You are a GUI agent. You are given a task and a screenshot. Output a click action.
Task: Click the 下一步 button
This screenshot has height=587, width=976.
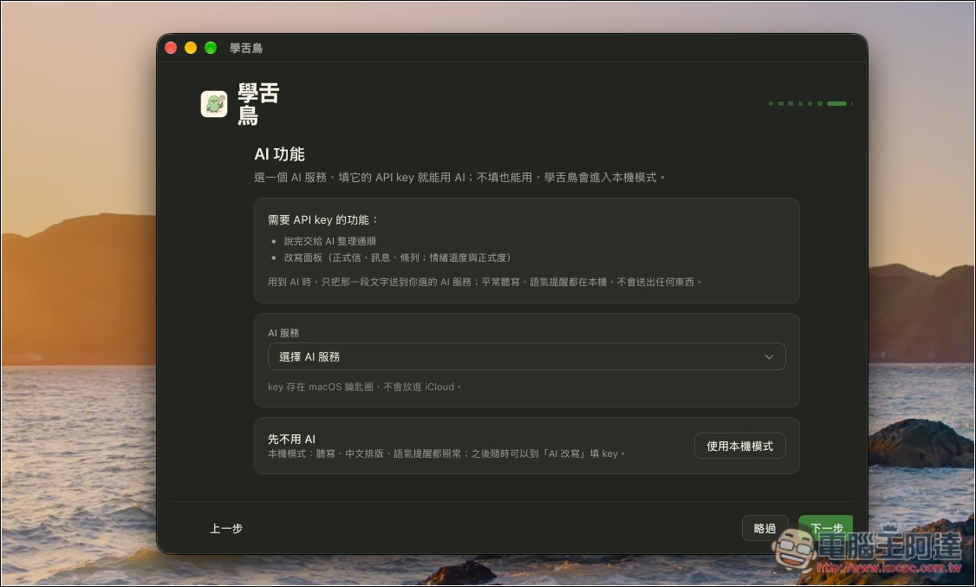[825, 528]
